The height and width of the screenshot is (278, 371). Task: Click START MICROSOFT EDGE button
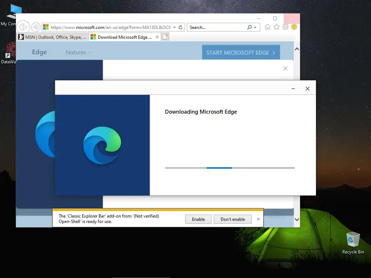tap(241, 52)
